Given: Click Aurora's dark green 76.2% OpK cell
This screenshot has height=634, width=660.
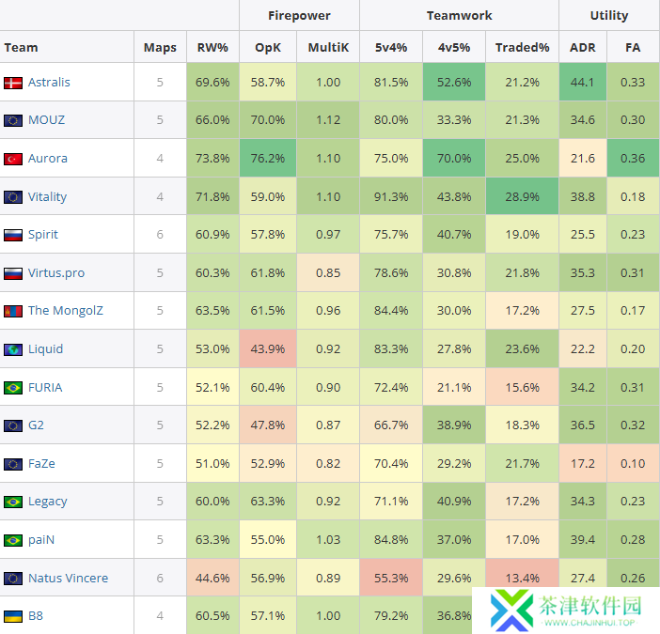Looking at the screenshot, I should click(269, 159).
